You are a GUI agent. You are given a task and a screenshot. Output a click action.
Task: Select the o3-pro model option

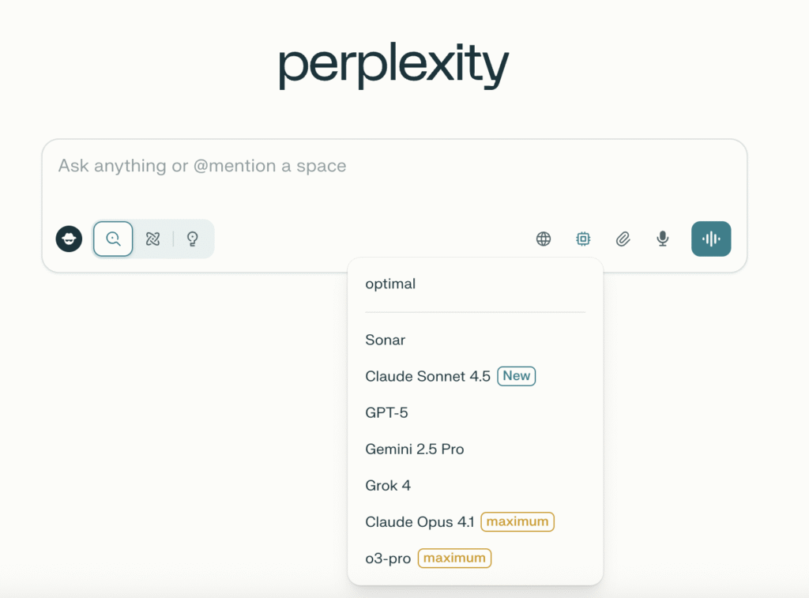388,558
